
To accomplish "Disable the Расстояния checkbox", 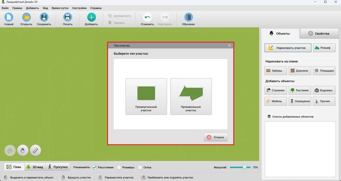I will coord(95,167).
